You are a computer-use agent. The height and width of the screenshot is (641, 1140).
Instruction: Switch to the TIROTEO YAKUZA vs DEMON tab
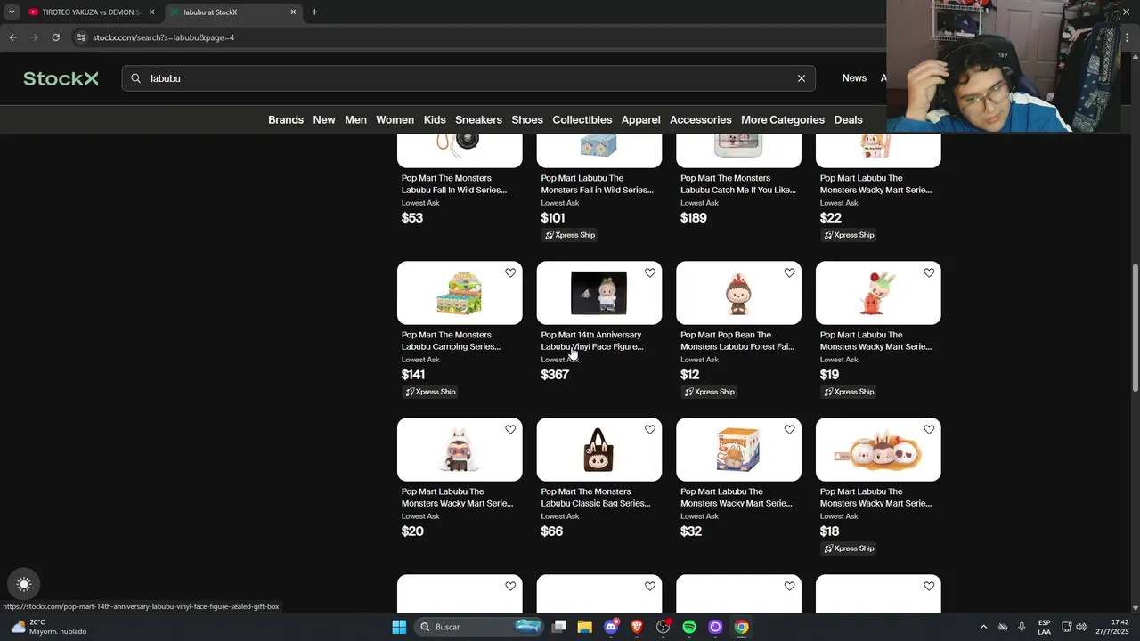coord(92,12)
